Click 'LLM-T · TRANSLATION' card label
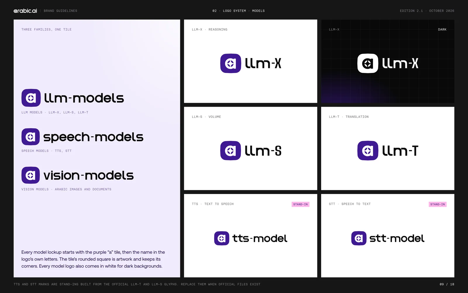Image resolution: width=468 pixels, height=293 pixels. tap(349, 117)
